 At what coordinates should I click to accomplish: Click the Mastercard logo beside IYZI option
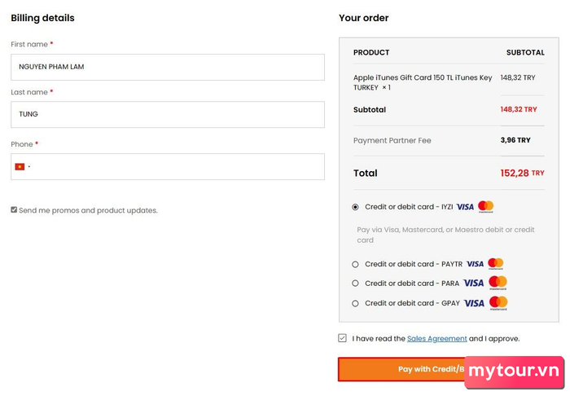coord(485,206)
